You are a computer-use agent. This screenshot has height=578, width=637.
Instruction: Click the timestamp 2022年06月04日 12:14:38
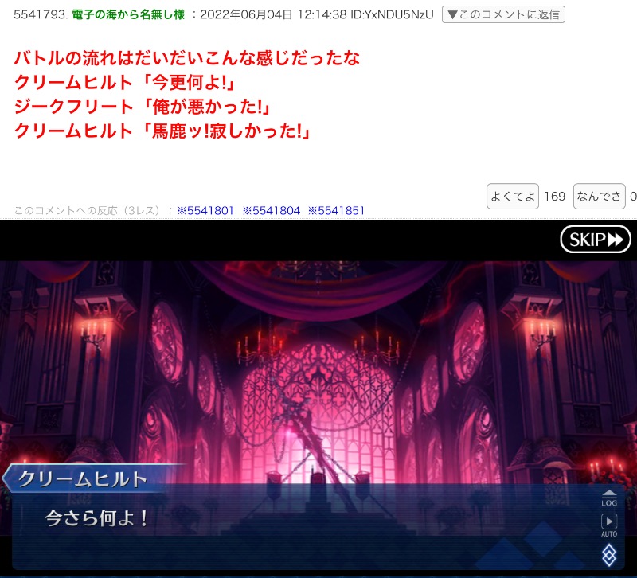tap(273, 14)
